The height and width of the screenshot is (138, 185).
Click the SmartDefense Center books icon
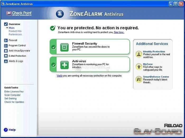pos(139,79)
